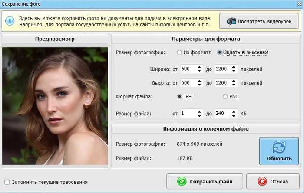Viewport: 304px width, 193px height.
Task: Click the Параметры для формата header
Action: pyautogui.click(x=206, y=39)
